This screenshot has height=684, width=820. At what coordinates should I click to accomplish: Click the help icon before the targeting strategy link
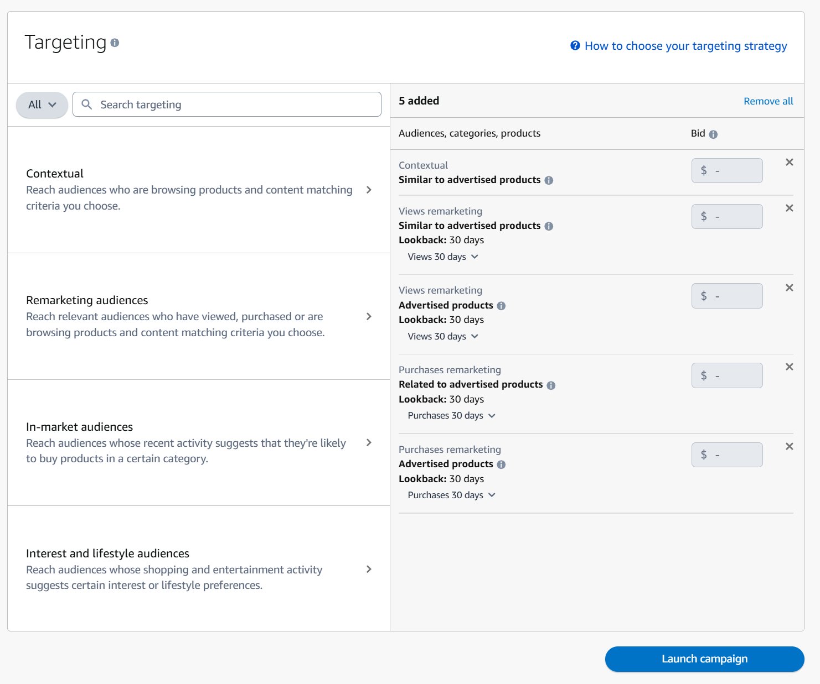[574, 46]
